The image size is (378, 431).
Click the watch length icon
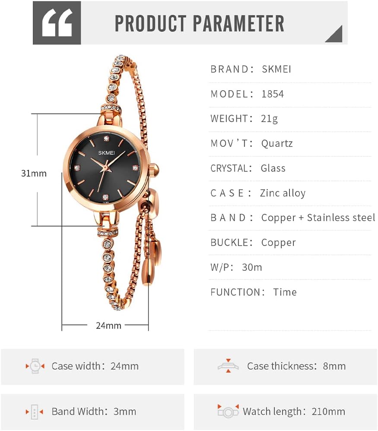228,411
